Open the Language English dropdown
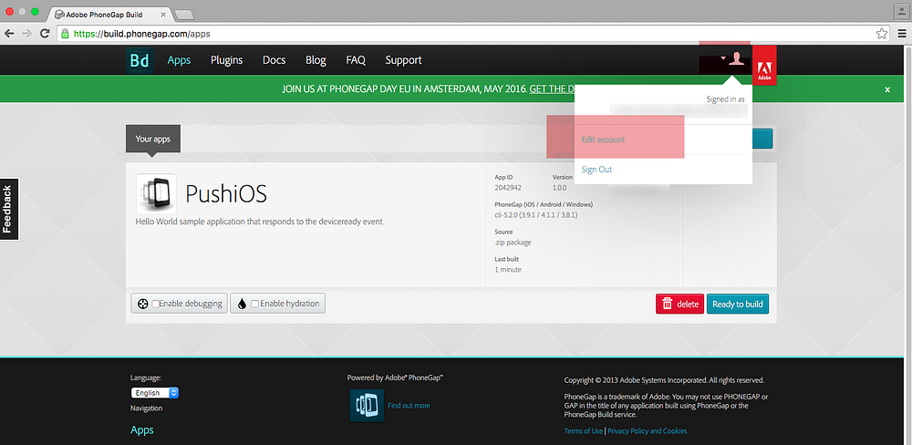Image resolution: width=912 pixels, height=445 pixels. tap(155, 393)
